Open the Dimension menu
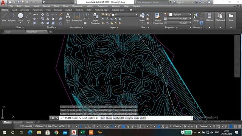The height and width of the screenshot is (136, 242). [x=77, y=6]
